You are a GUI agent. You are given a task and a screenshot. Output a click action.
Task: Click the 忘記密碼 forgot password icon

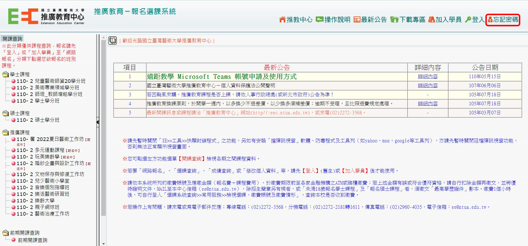(490, 19)
